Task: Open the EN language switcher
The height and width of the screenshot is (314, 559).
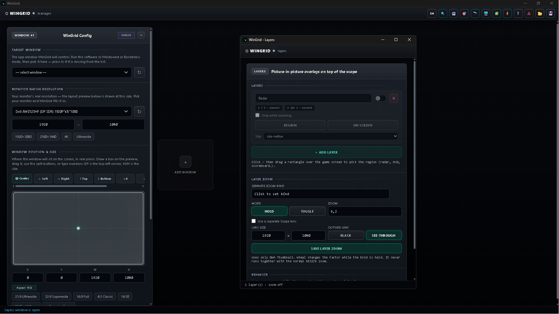Action: 432,13
